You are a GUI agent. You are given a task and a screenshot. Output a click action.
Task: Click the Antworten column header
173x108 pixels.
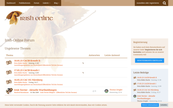coord(94,55)
